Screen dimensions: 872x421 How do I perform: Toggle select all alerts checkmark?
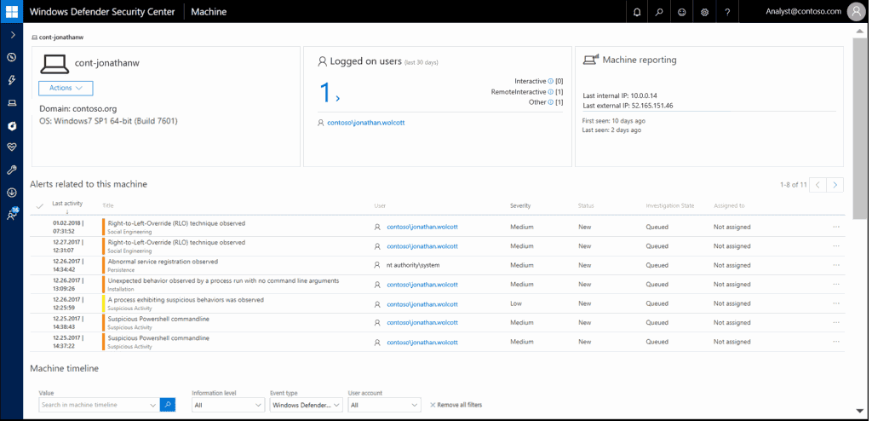39,206
